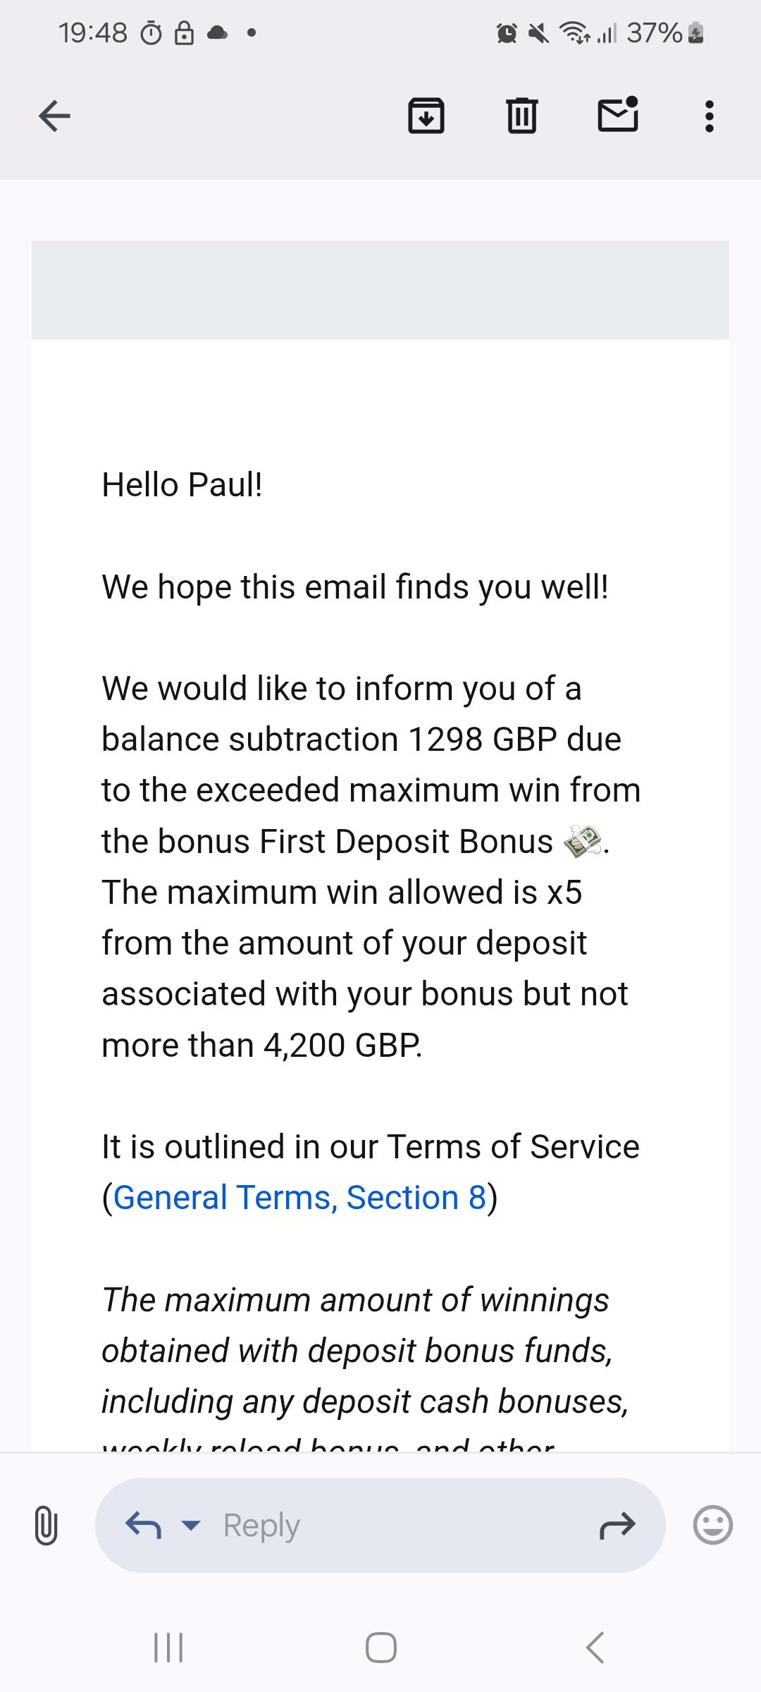Screen dimensions: 761x1692
Task: Mark the email as unread
Action: pos(618,116)
